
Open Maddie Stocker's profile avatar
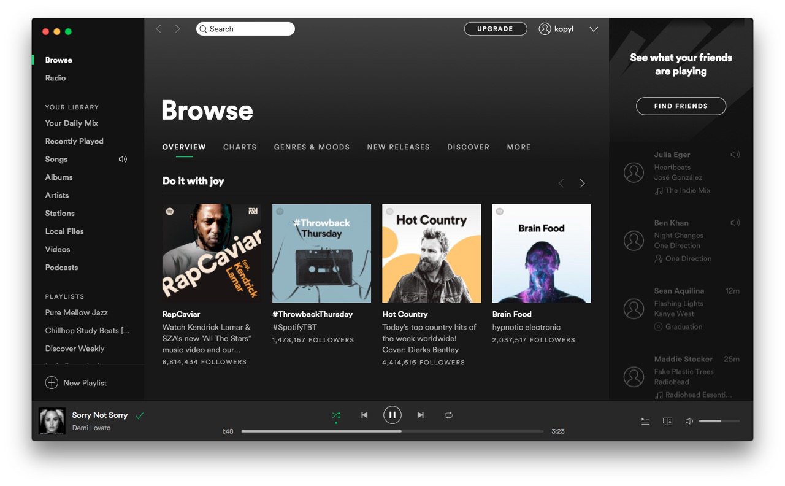[634, 377]
